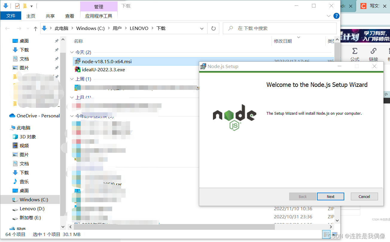Image resolution: width=390 pixels, height=242 pixels.
Task: Expand the ribbon with chevron arrow
Action: point(329,16)
